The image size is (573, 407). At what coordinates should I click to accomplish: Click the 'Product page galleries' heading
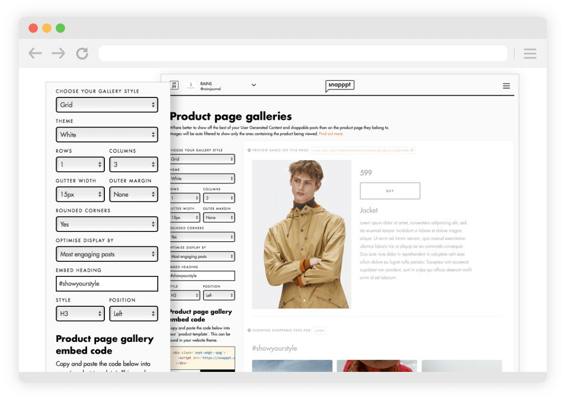231,116
